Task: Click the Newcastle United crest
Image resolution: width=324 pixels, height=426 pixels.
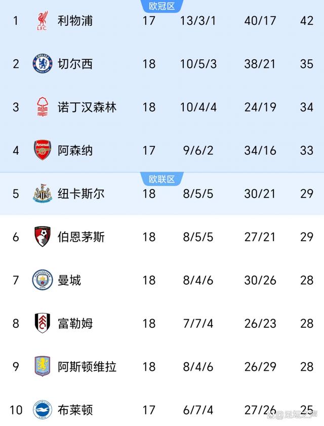Action: [x=43, y=193]
